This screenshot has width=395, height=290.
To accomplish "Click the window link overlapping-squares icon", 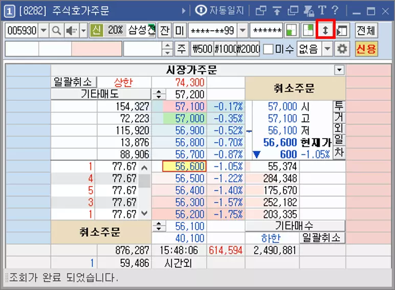I will (261, 11).
